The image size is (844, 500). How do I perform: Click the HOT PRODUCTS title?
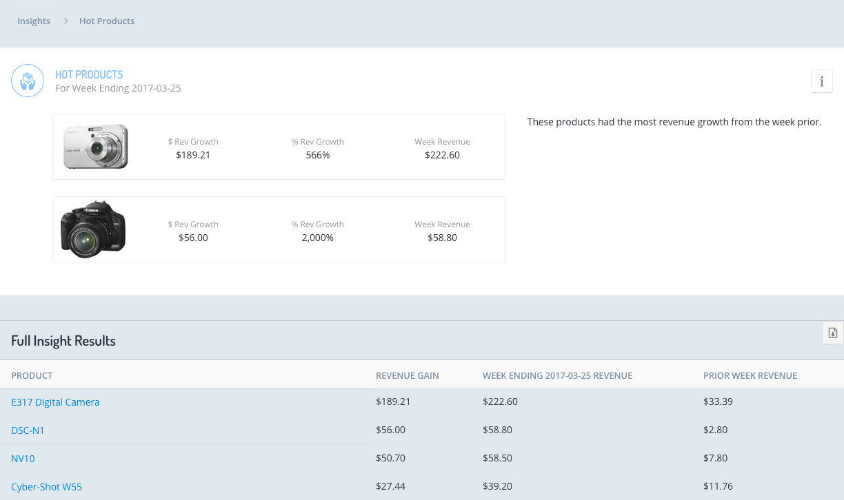coord(89,74)
